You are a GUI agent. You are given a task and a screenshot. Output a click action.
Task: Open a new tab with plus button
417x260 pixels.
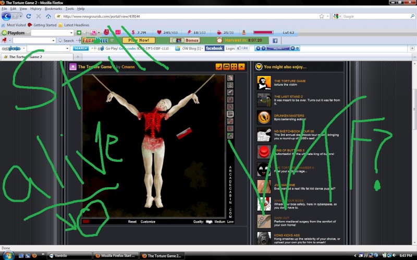pos(78,57)
